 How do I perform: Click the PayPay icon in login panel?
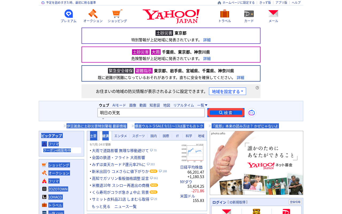(286, 212)
